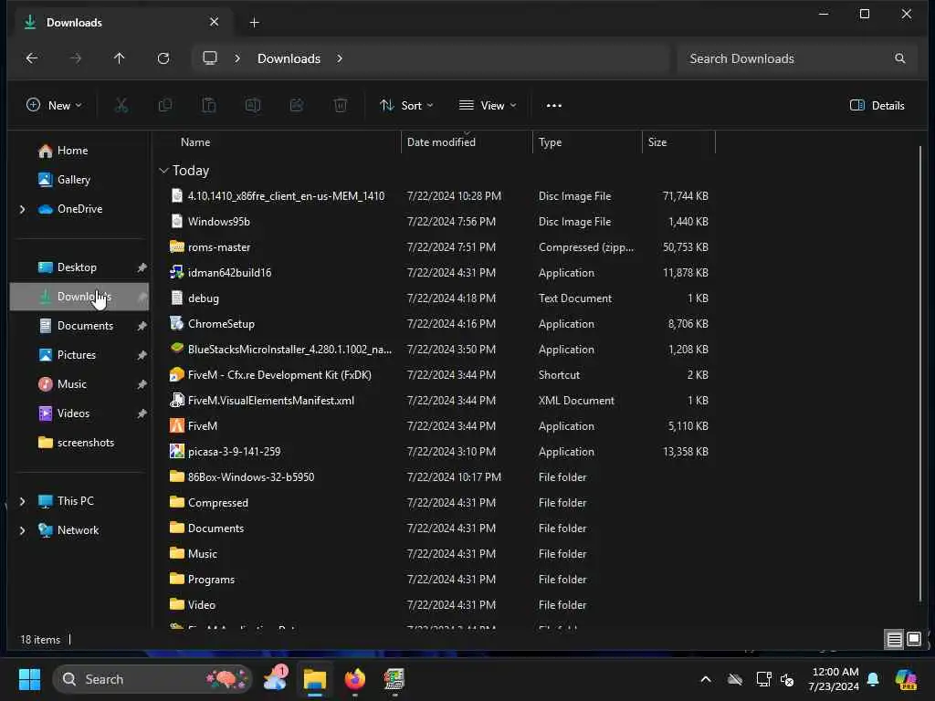Open notification bell in taskbar
The image size is (935, 701).
(x=873, y=679)
